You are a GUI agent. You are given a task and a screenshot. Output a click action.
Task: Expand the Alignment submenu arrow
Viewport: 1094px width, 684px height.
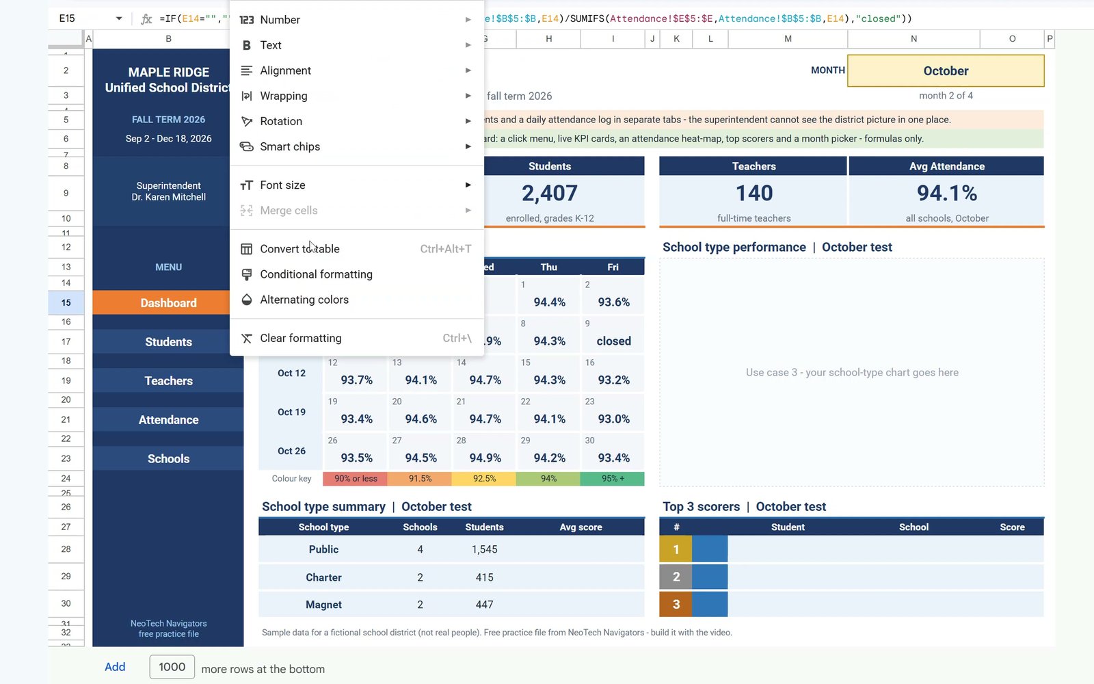(x=468, y=70)
